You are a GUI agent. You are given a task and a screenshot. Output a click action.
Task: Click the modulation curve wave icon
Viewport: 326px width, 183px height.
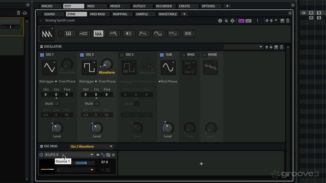click(x=103, y=155)
